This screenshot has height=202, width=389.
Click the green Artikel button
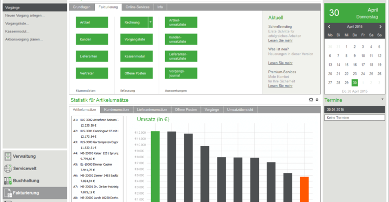coord(92,22)
